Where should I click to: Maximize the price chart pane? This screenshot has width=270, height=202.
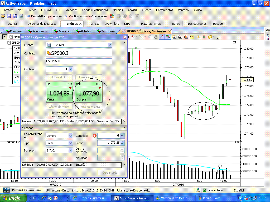click(234, 42)
